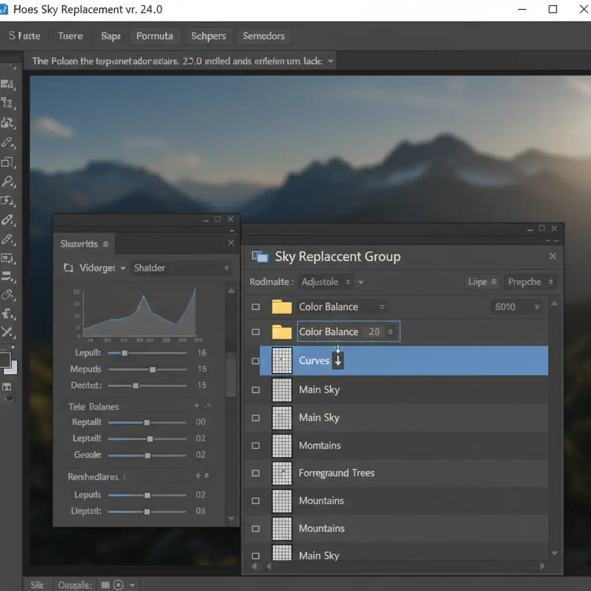Image resolution: width=591 pixels, height=591 pixels.
Task: Click the Lape button
Action: [x=482, y=282]
